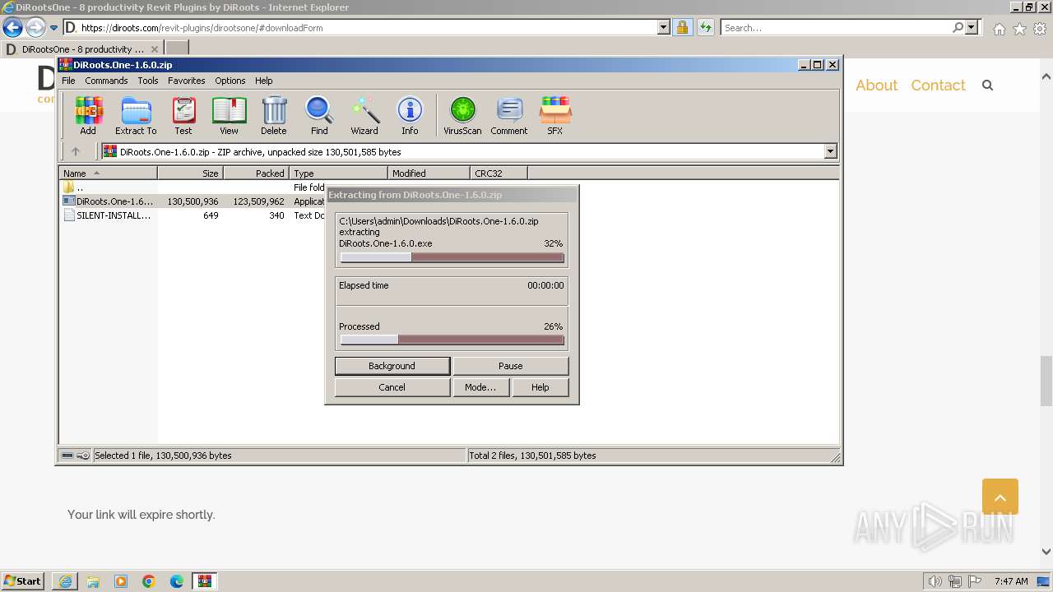This screenshot has width=1053, height=592.
Task: Open Internet Explorer from the taskbar
Action: (x=65, y=581)
